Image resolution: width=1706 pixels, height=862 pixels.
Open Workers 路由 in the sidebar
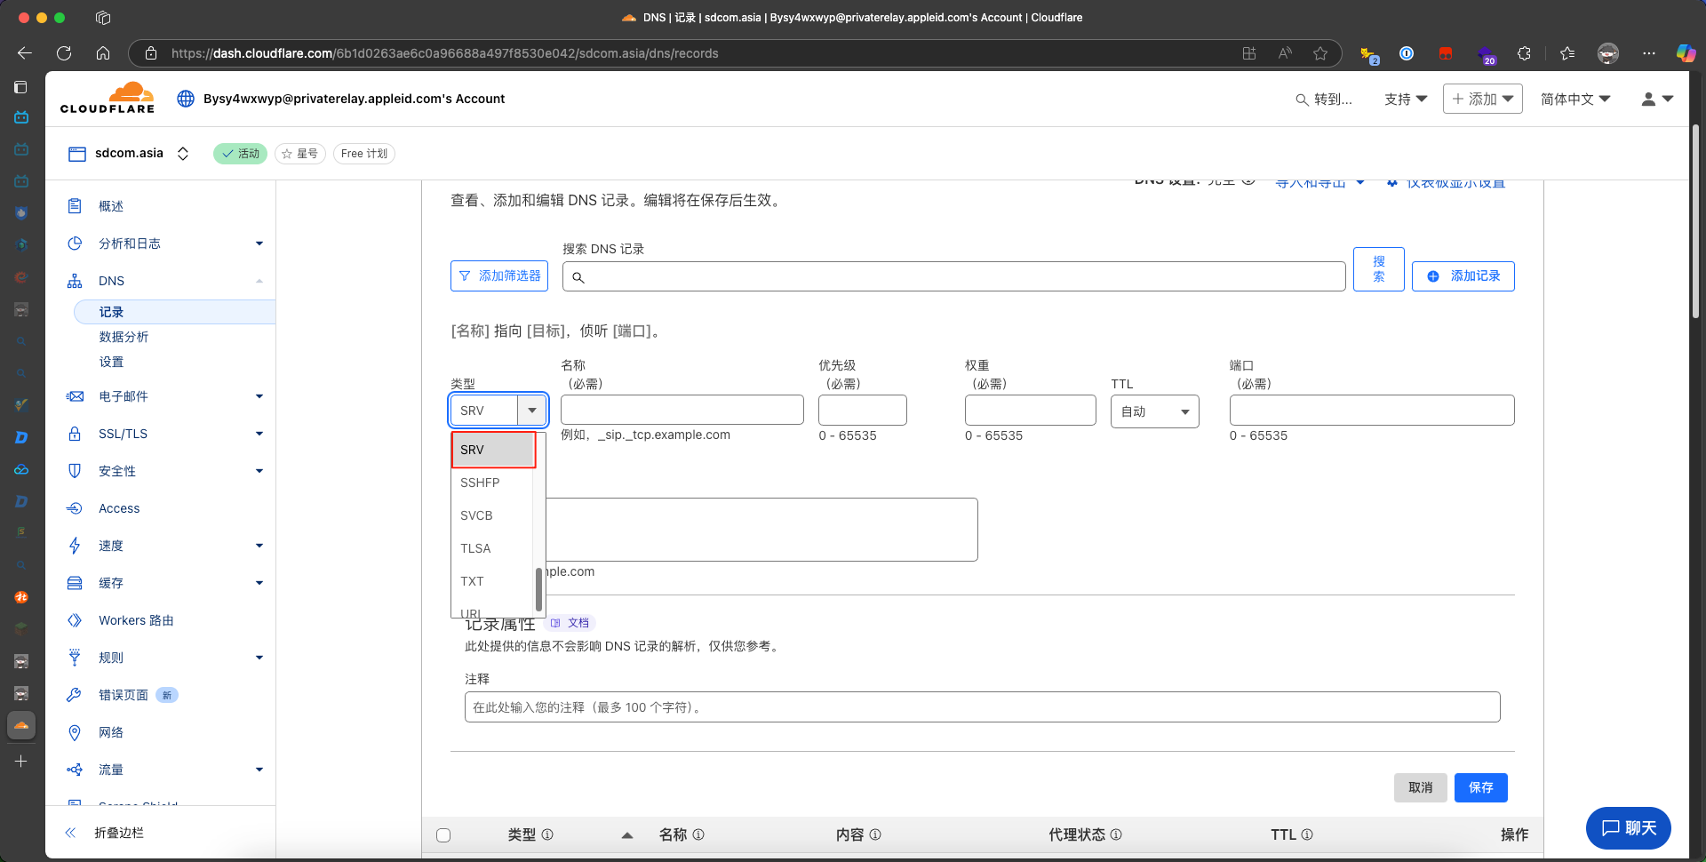coord(136,620)
